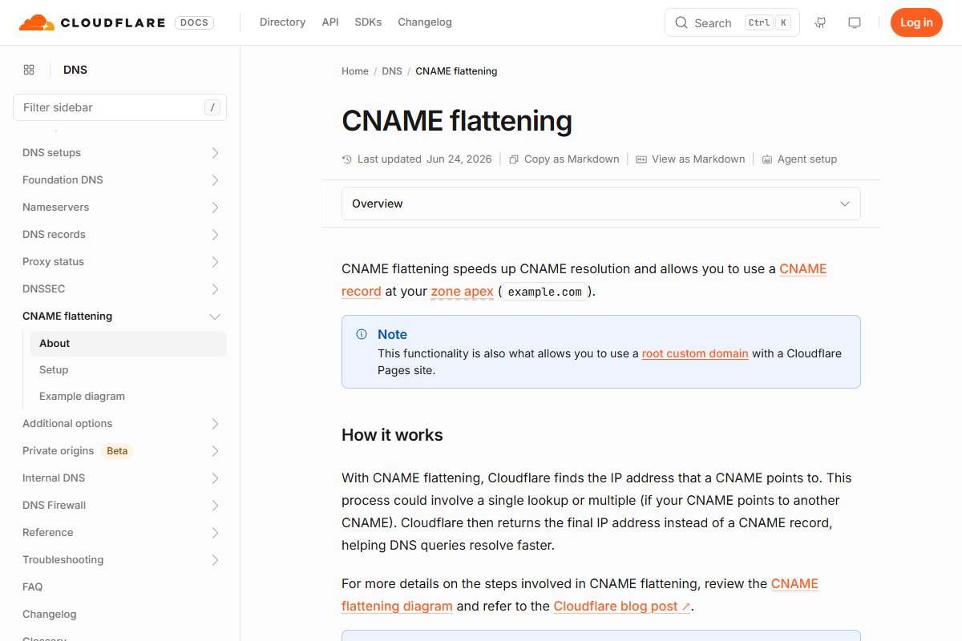Open the SDKs menu item

368,22
